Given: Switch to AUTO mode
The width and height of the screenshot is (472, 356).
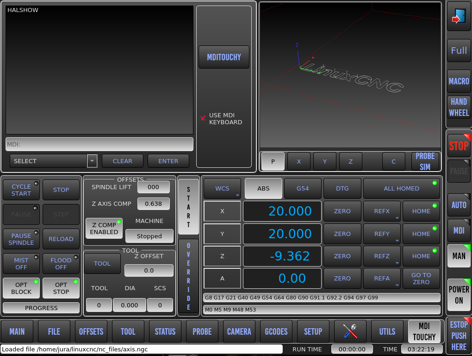Looking at the screenshot, I should 459,205.
